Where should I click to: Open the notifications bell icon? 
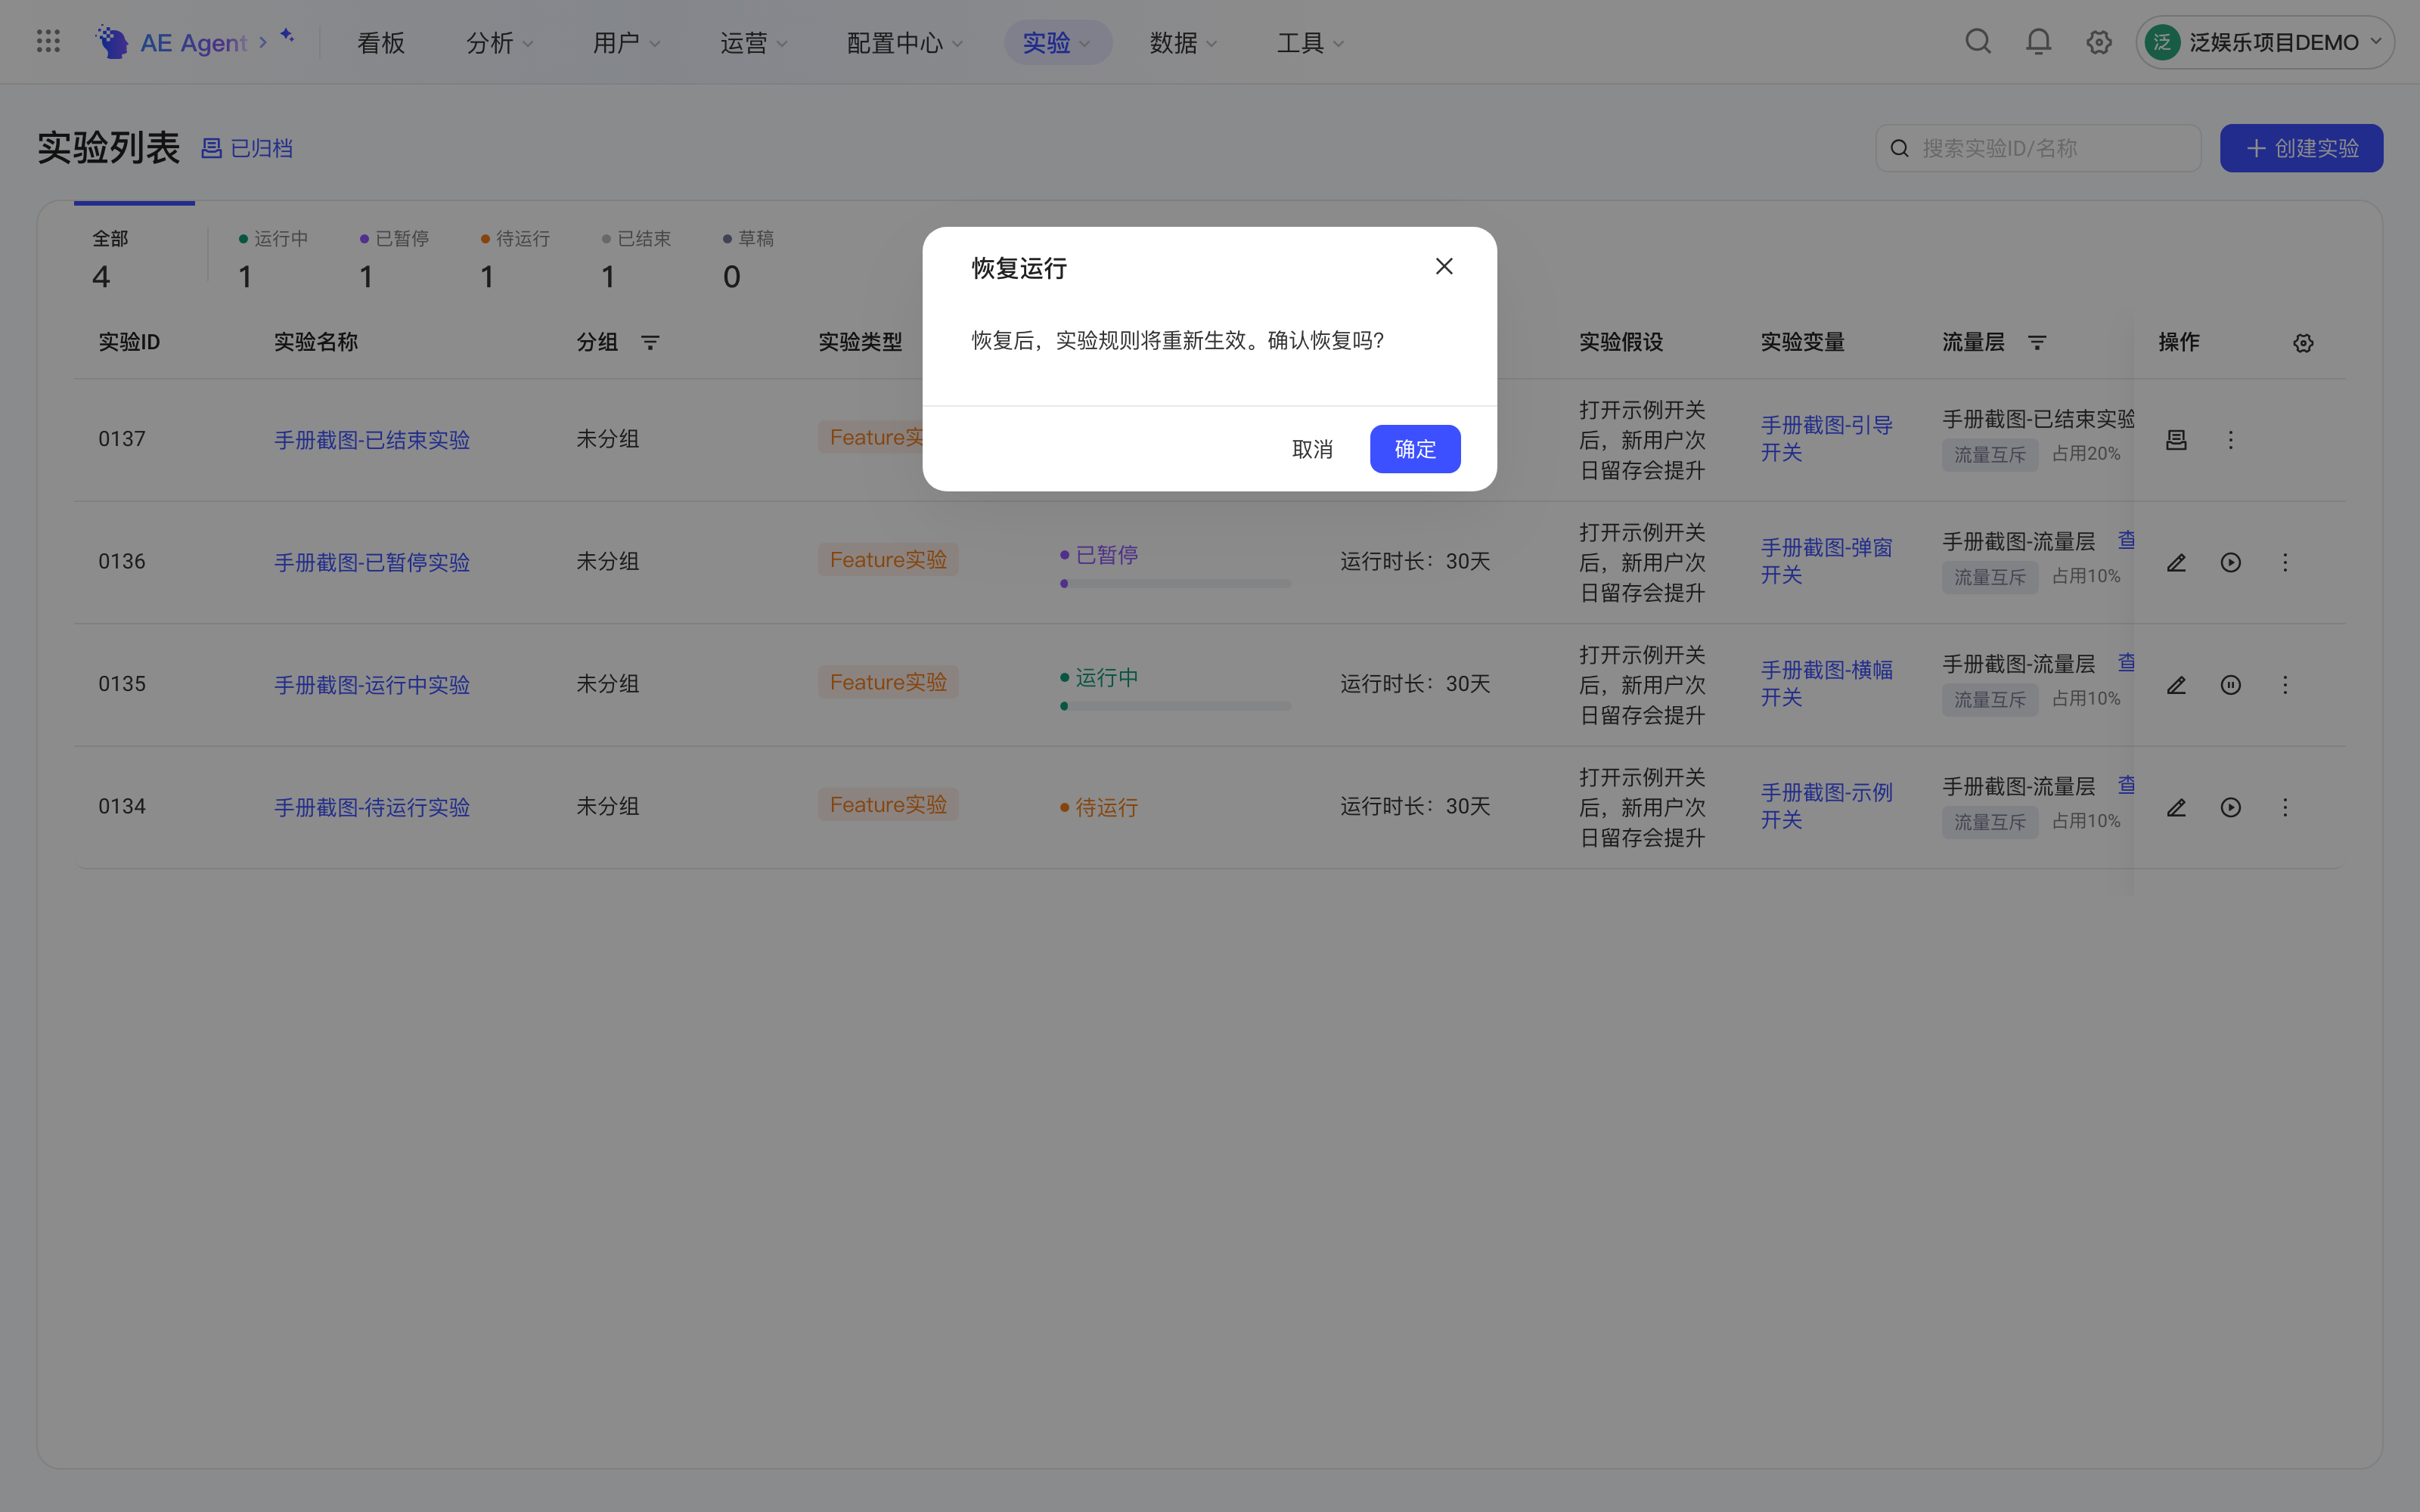pos(2038,42)
